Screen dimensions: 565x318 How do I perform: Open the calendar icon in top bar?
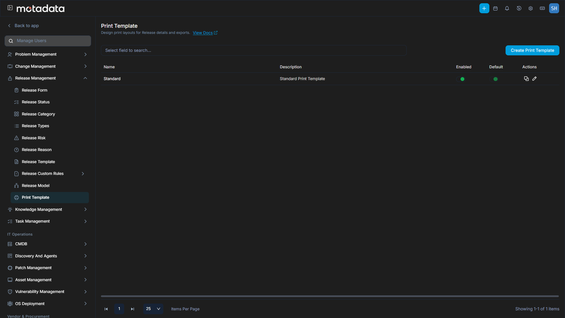[496, 8]
